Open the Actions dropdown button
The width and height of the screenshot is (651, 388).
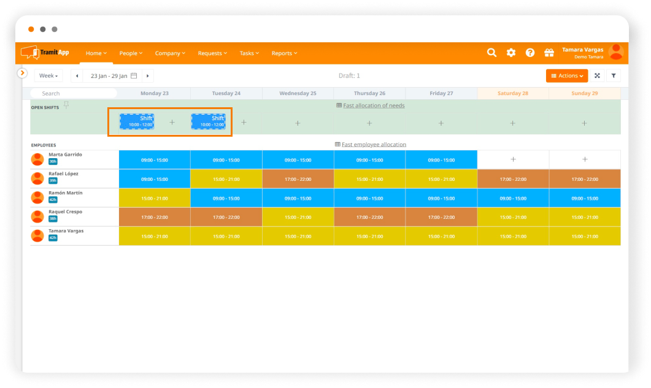566,76
